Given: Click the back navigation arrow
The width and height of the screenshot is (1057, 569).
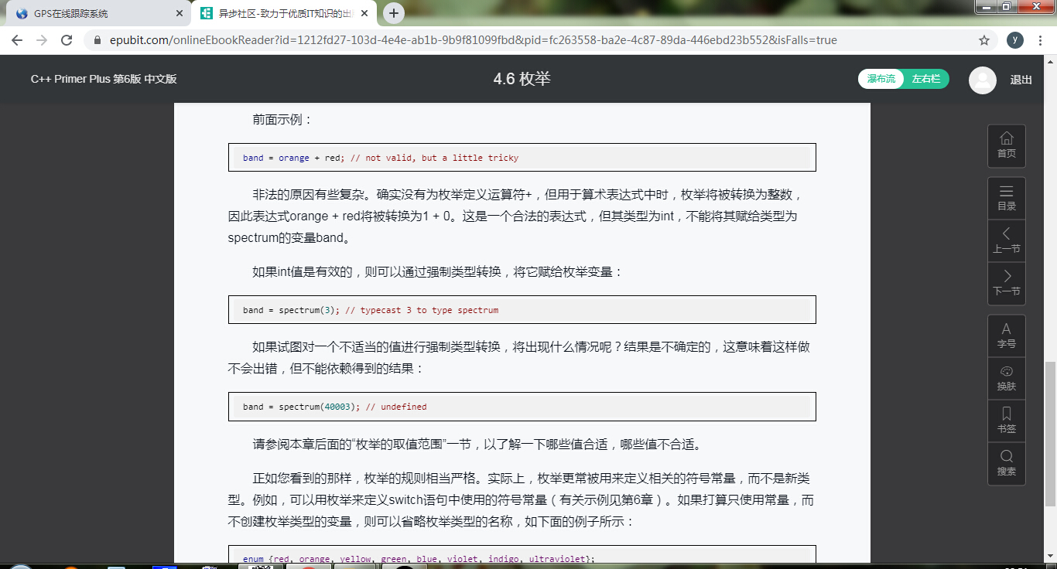Looking at the screenshot, I should (16, 39).
